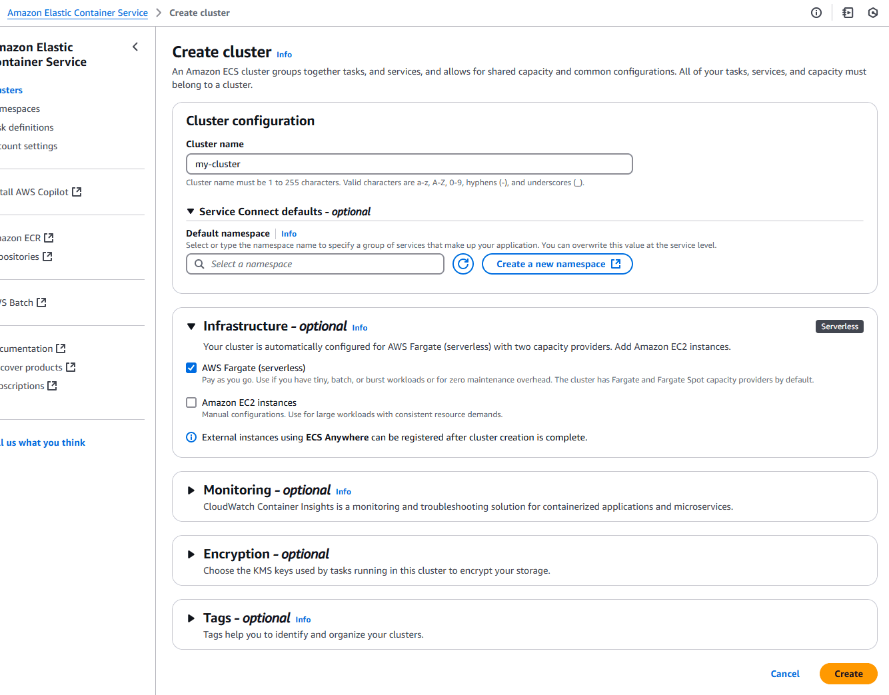Click into the Cluster name text field

(409, 164)
